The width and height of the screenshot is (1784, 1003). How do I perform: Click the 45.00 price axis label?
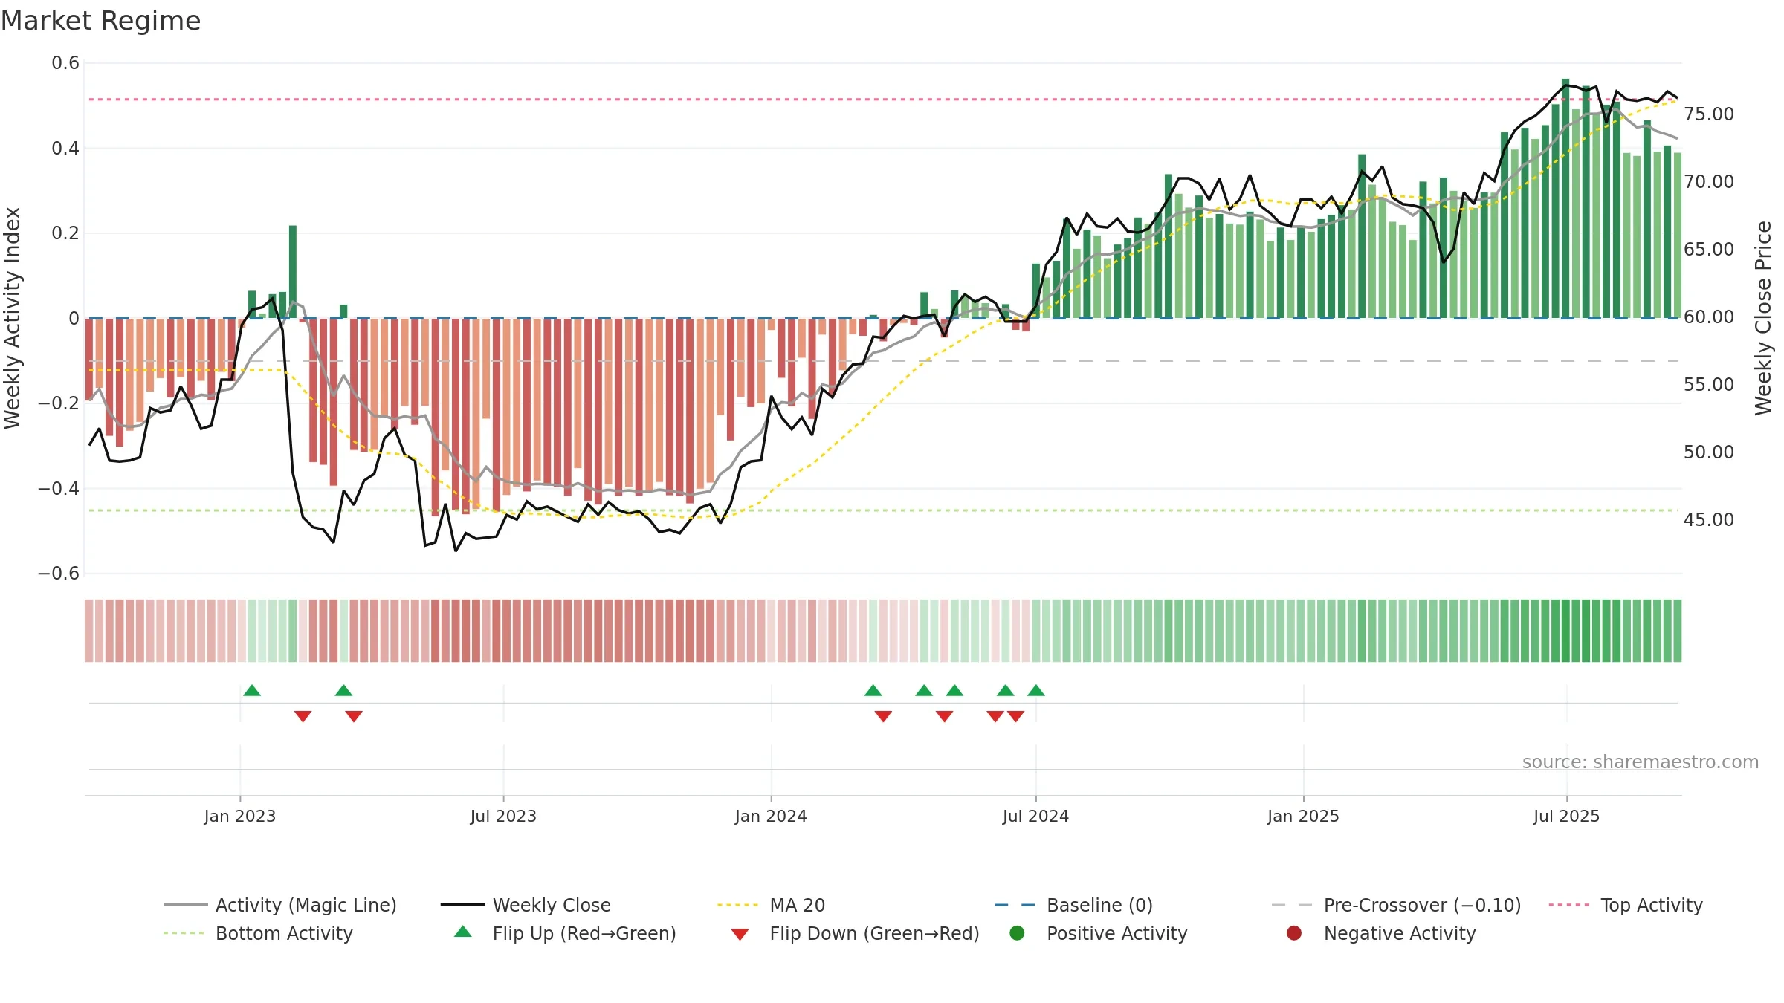(x=1708, y=520)
